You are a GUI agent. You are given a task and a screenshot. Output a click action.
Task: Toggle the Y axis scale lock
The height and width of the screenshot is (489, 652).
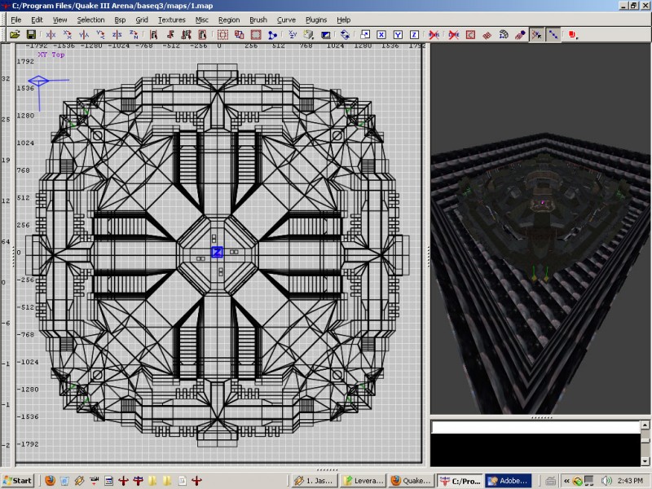tap(398, 34)
